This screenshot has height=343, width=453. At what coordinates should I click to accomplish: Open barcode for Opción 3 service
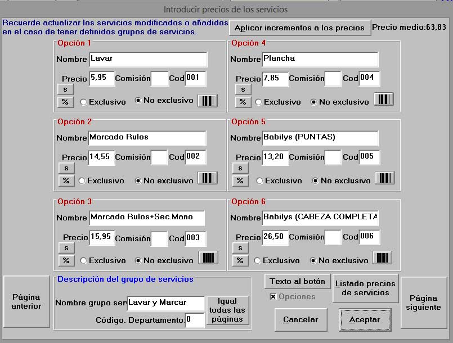click(x=208, y=258)
